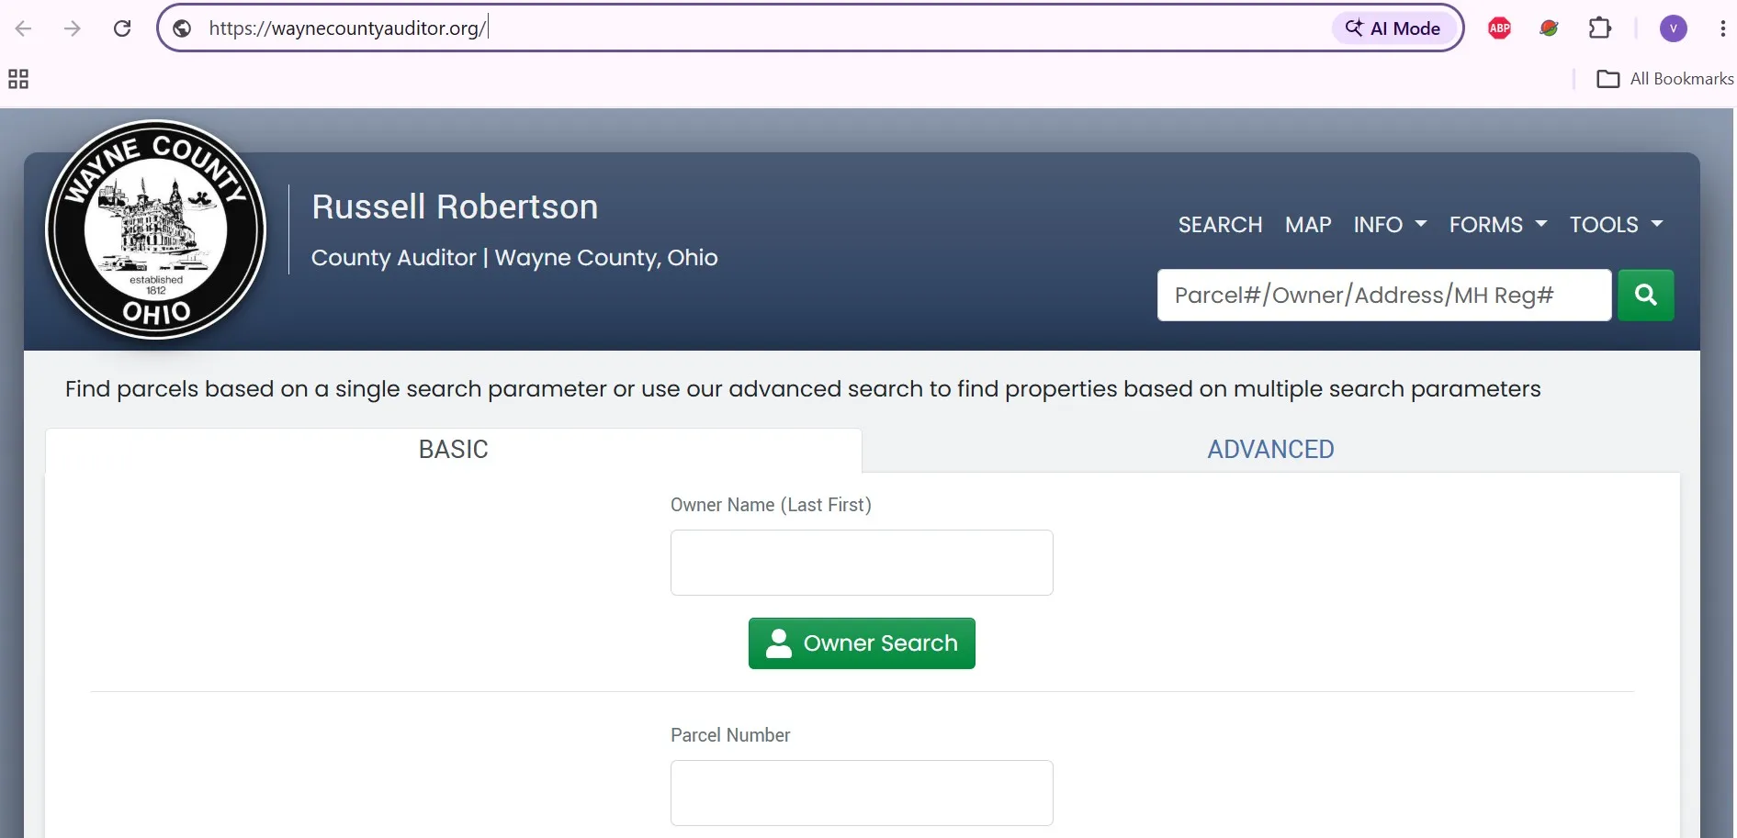Viewport: 1737px width, 838px height.
Task: Open the apps grid shortcut
Action: click(18, 79)
